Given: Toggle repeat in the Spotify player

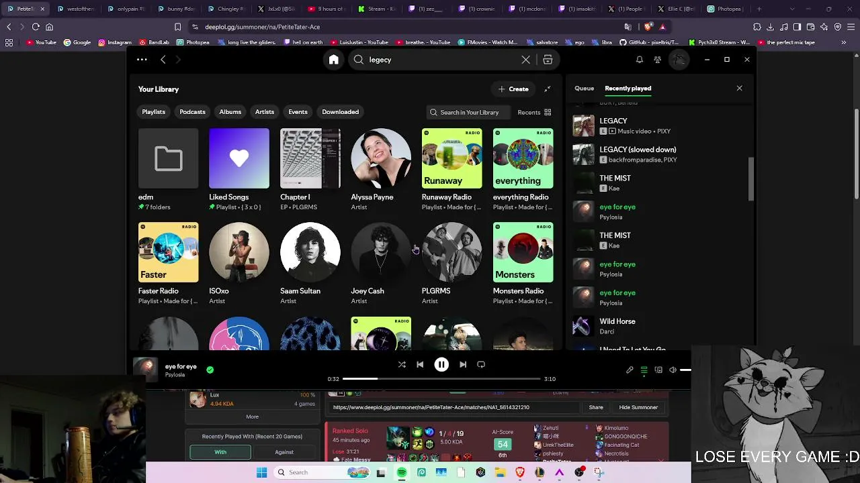Looking at the screenshot, I should 481,364.
